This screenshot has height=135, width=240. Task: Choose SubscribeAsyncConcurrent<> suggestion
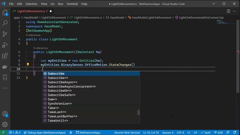(91, 86)
